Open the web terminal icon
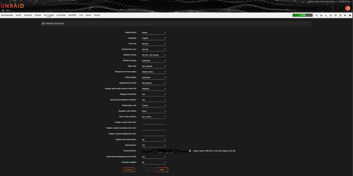The height and width of the screenshot is (176, 353). (x=326, y=15)
